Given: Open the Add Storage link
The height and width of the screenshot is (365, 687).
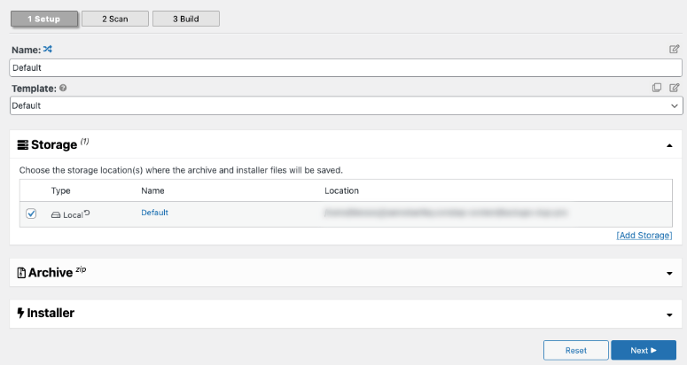Looking at the screenshot, I should [x=644, y=235].
